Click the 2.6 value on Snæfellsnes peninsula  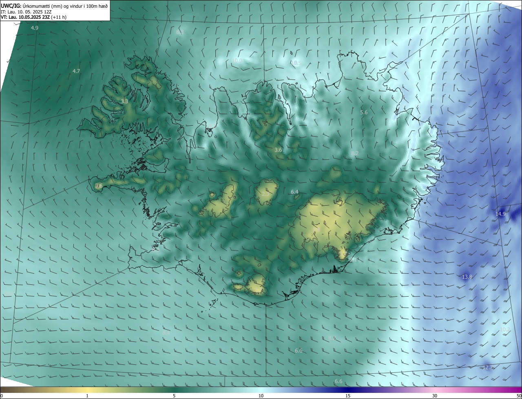click(x=99, y=186)
